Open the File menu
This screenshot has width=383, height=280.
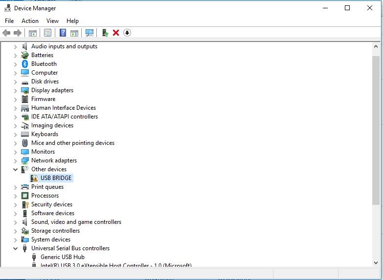[9, 21]
